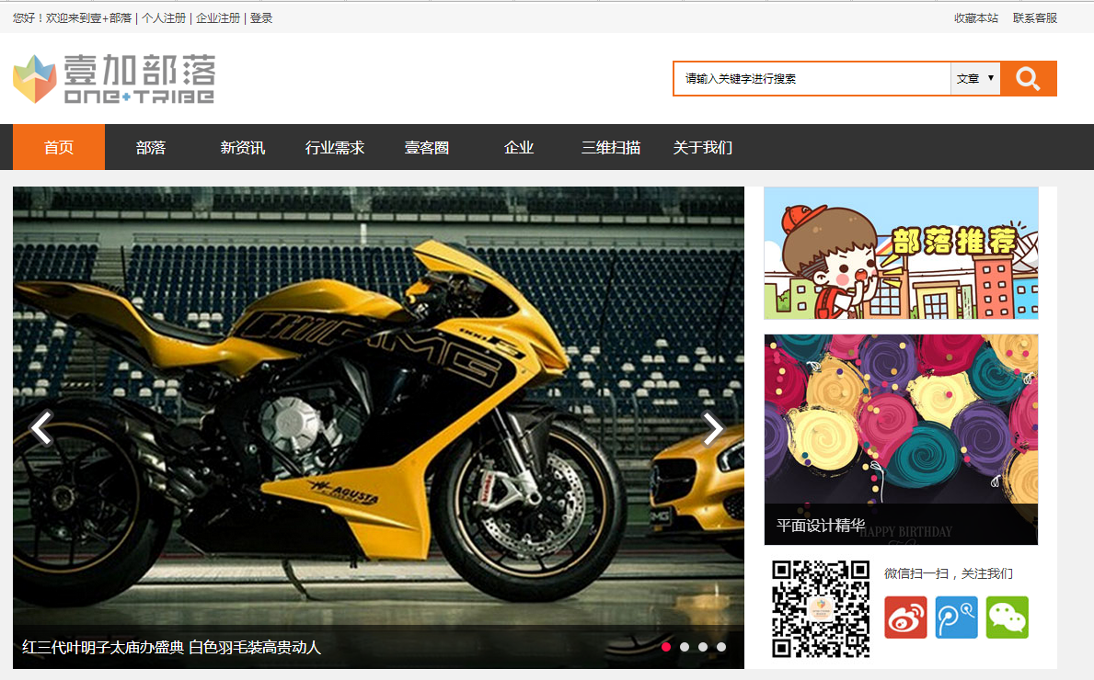Select the second carousel dot indicator
Image resolution: width=1094 pixels, height=680 pixels.
click(x=685, y=646)
